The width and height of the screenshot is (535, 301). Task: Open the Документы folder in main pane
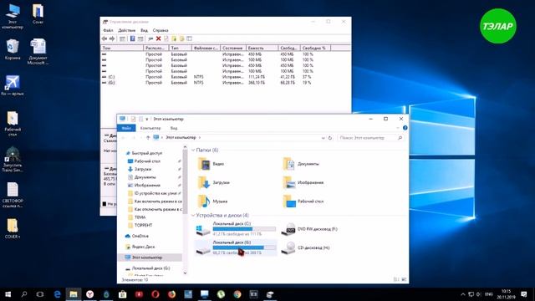coord(301,164)
